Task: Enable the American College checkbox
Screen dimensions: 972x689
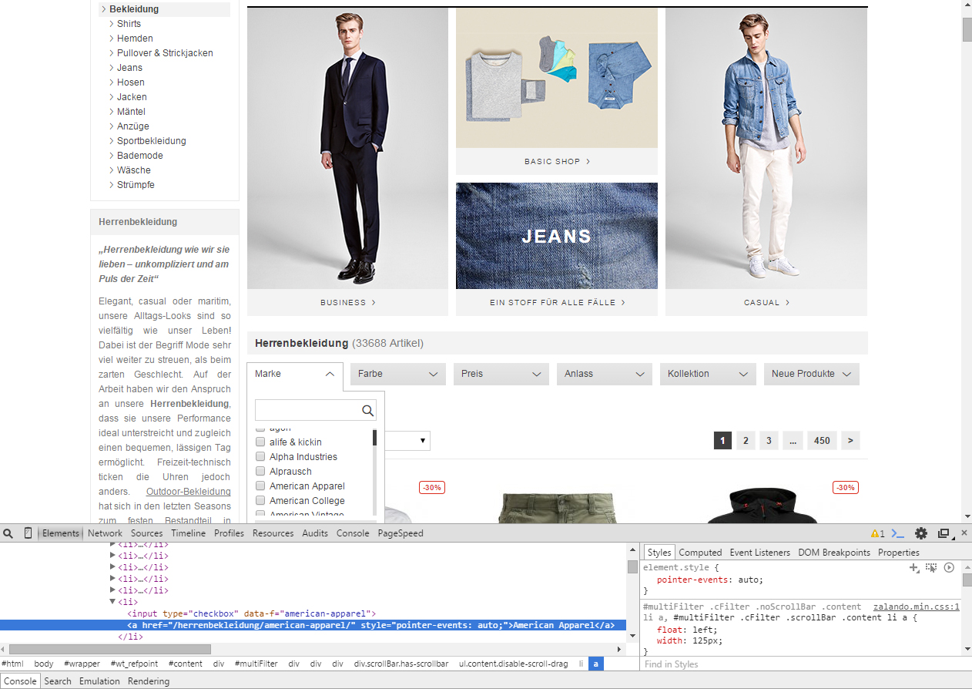Action: coord(260,501)
